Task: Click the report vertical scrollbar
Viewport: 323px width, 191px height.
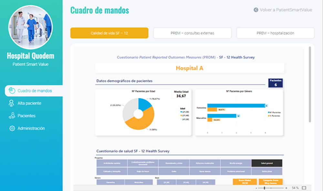Action: click(310, 84)
